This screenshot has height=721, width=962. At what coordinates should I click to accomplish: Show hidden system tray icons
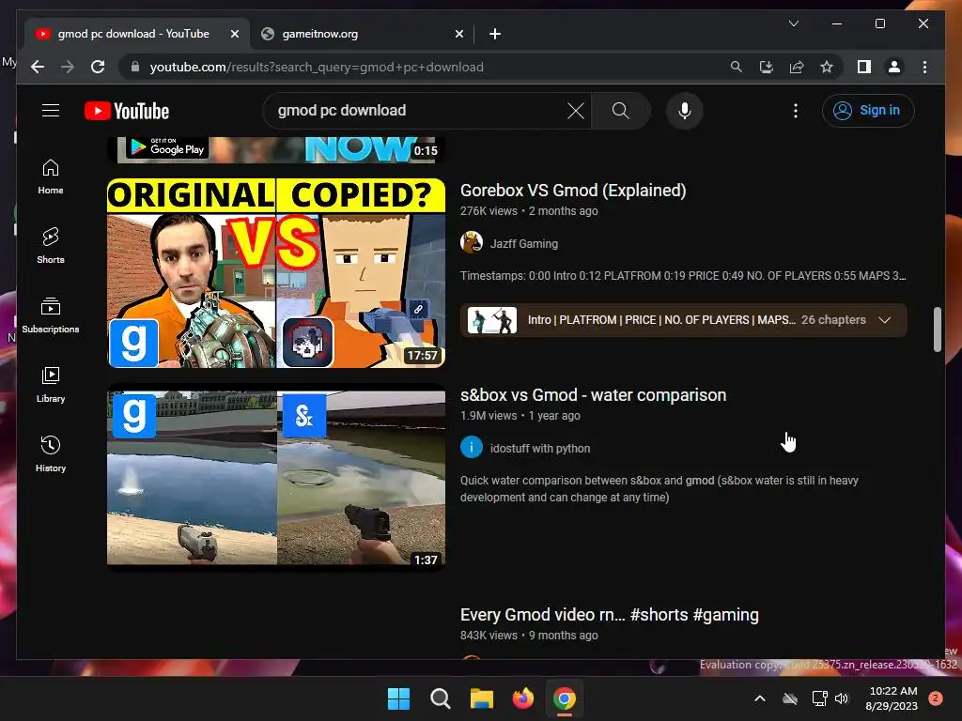pyautogui.click(x=759, y=698)
